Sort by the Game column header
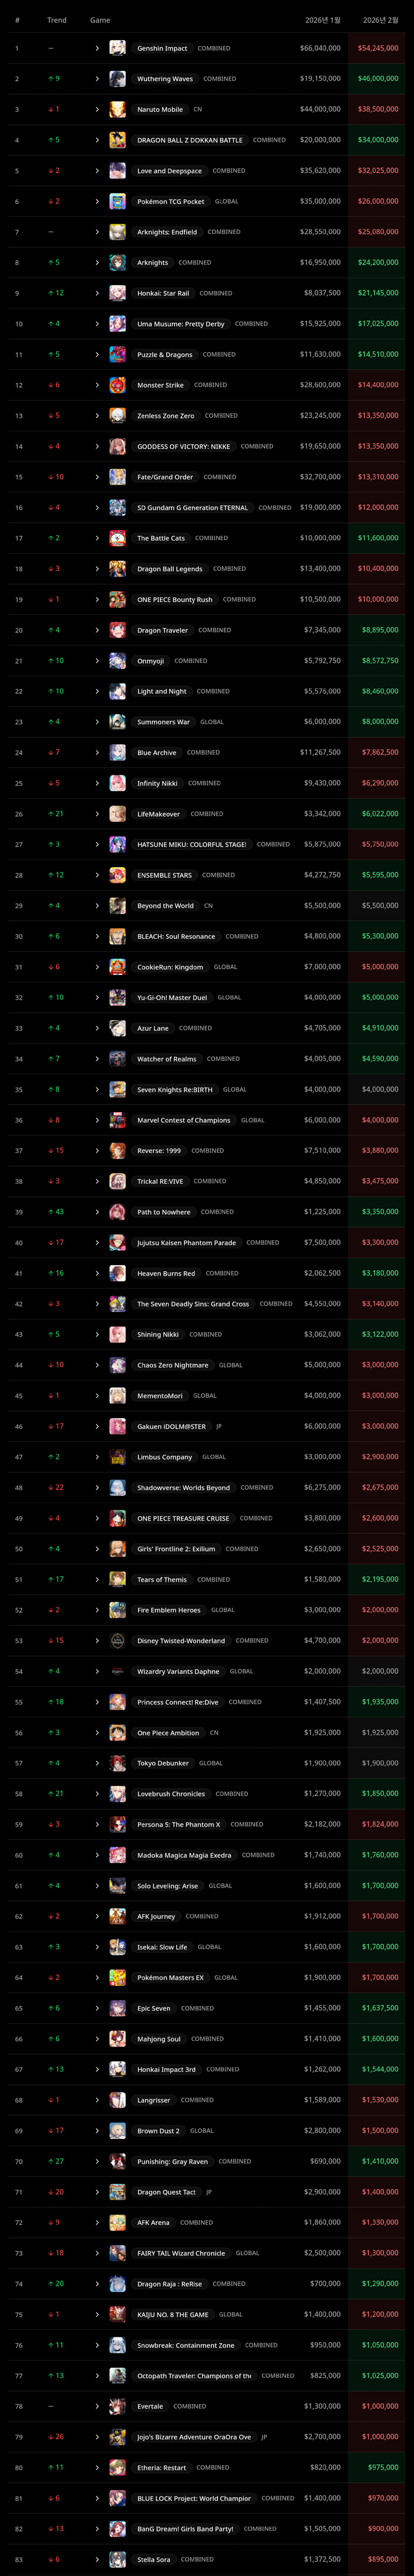The height and width of the screenshot is (2576, 414). tap(100, 20)
